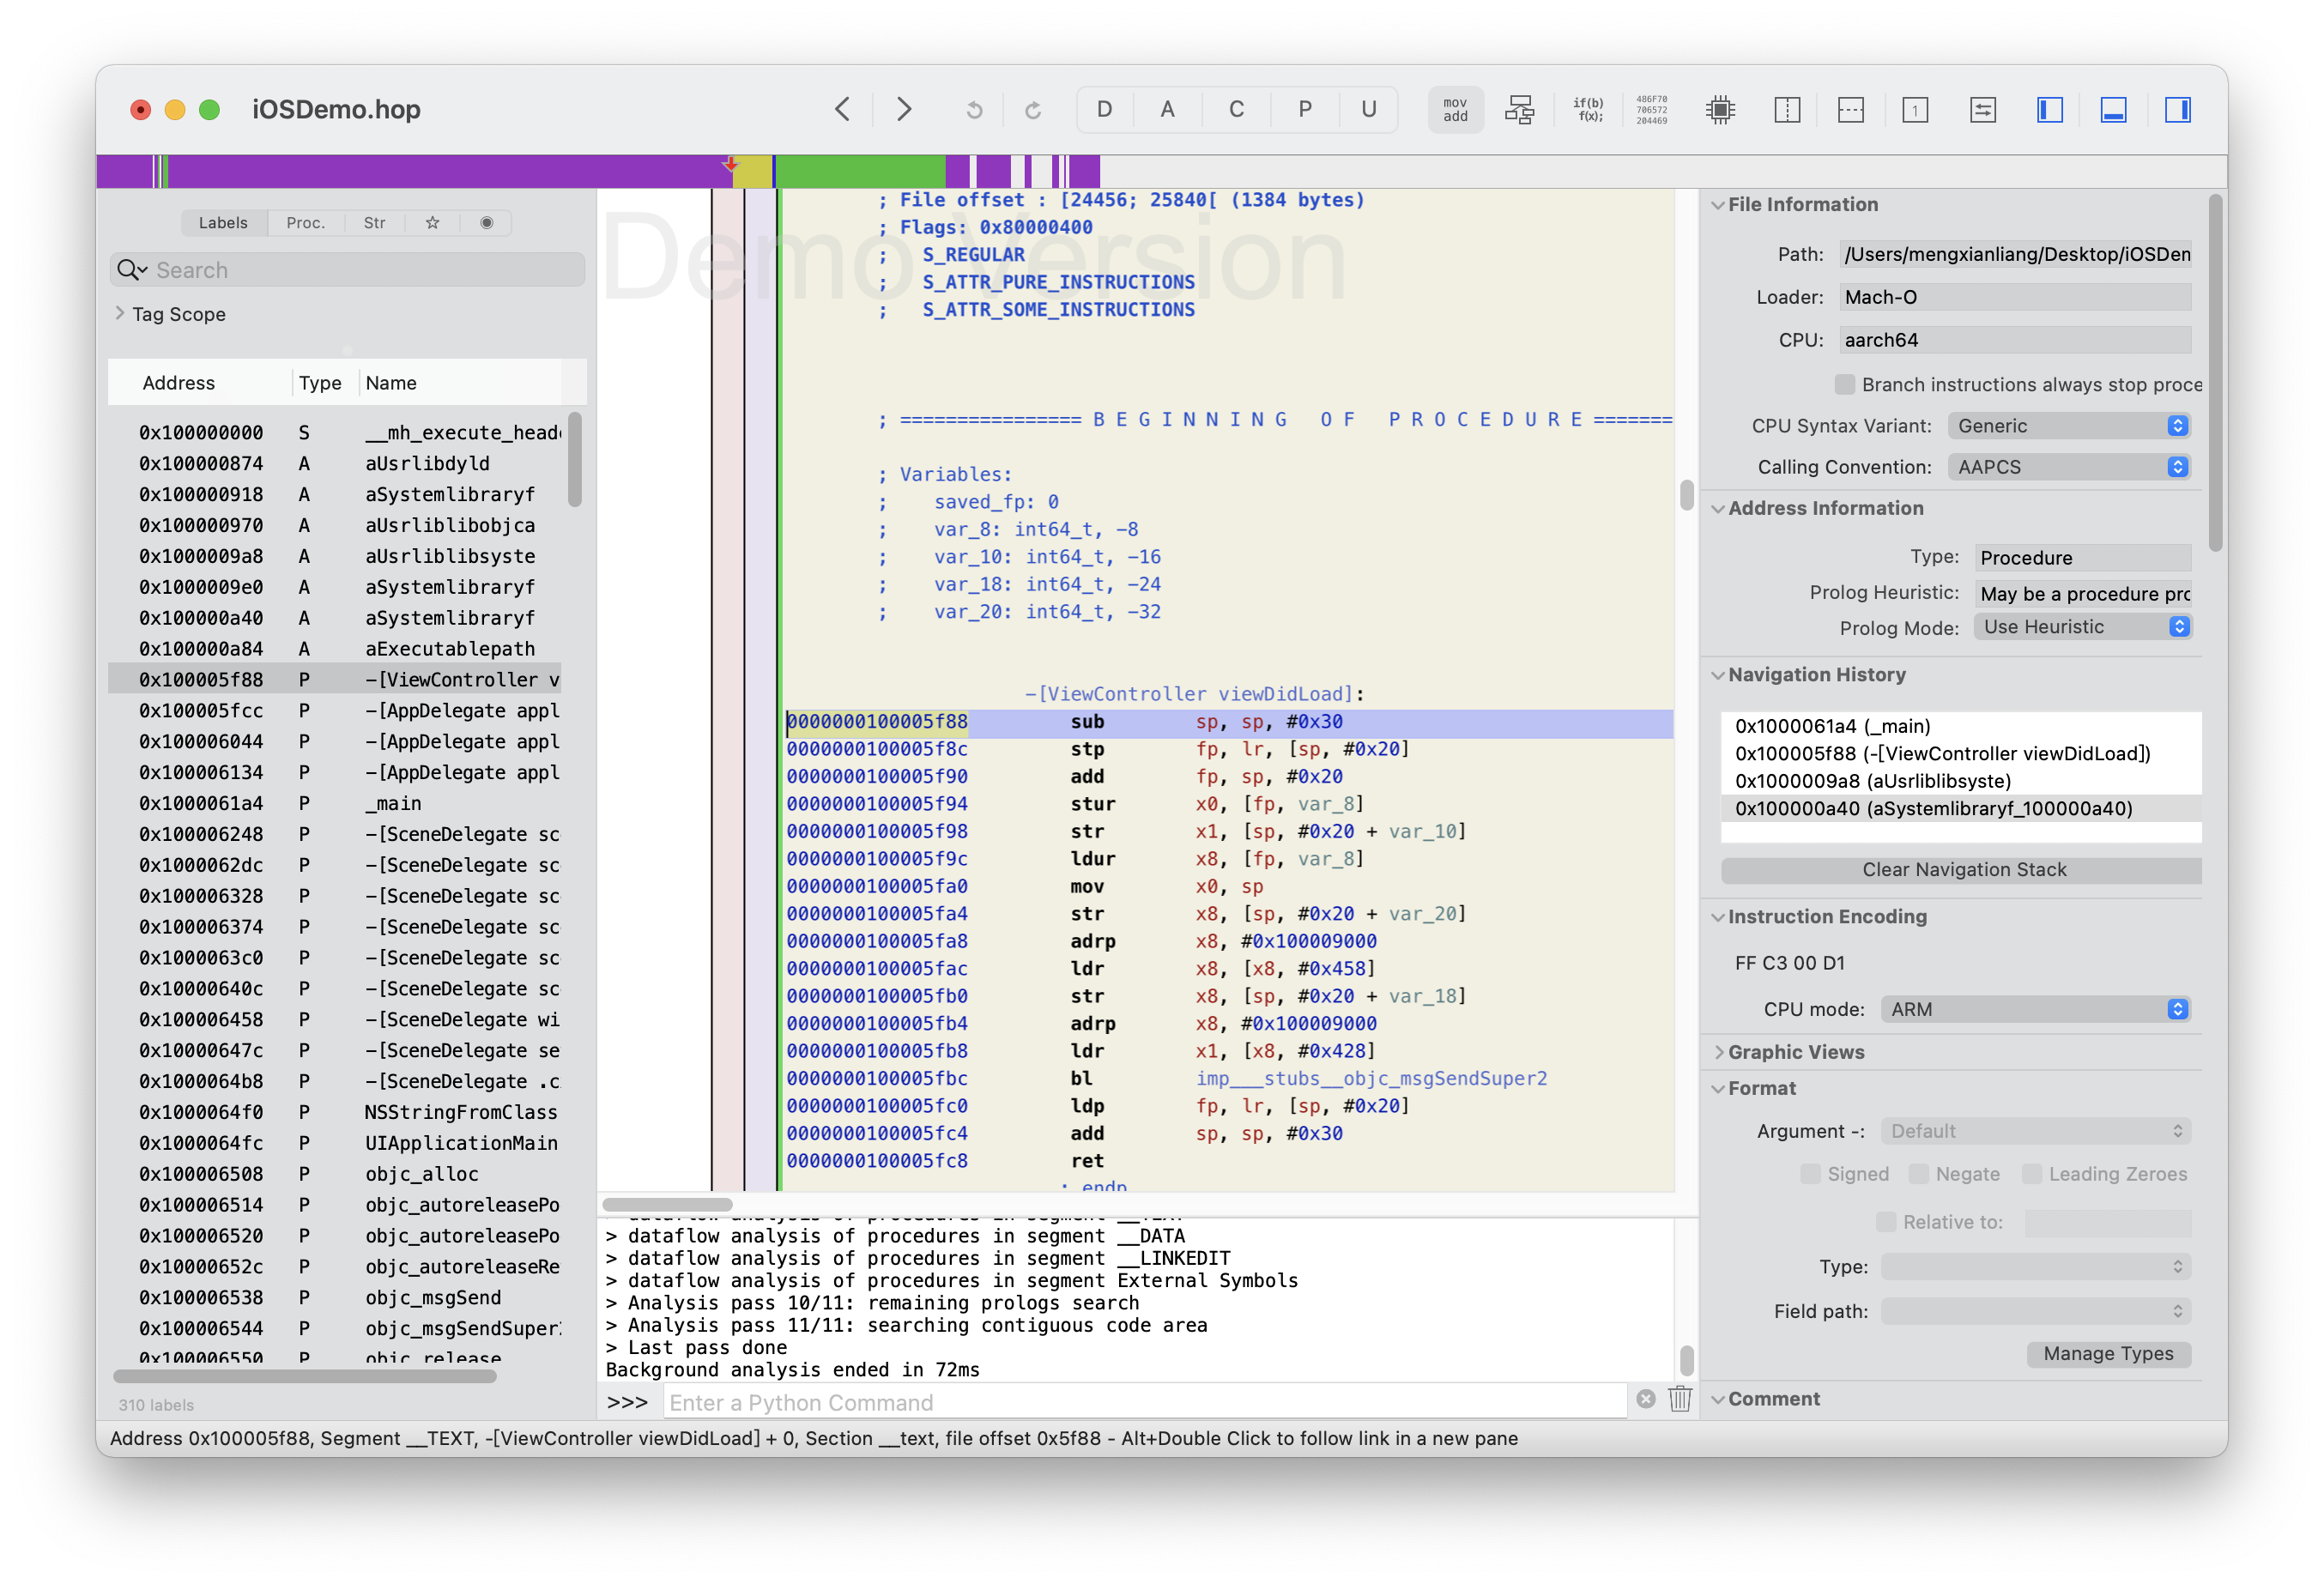Switch to assembly view (mov add icon)
The image size is (2324, 1584).
[1455, 109]
